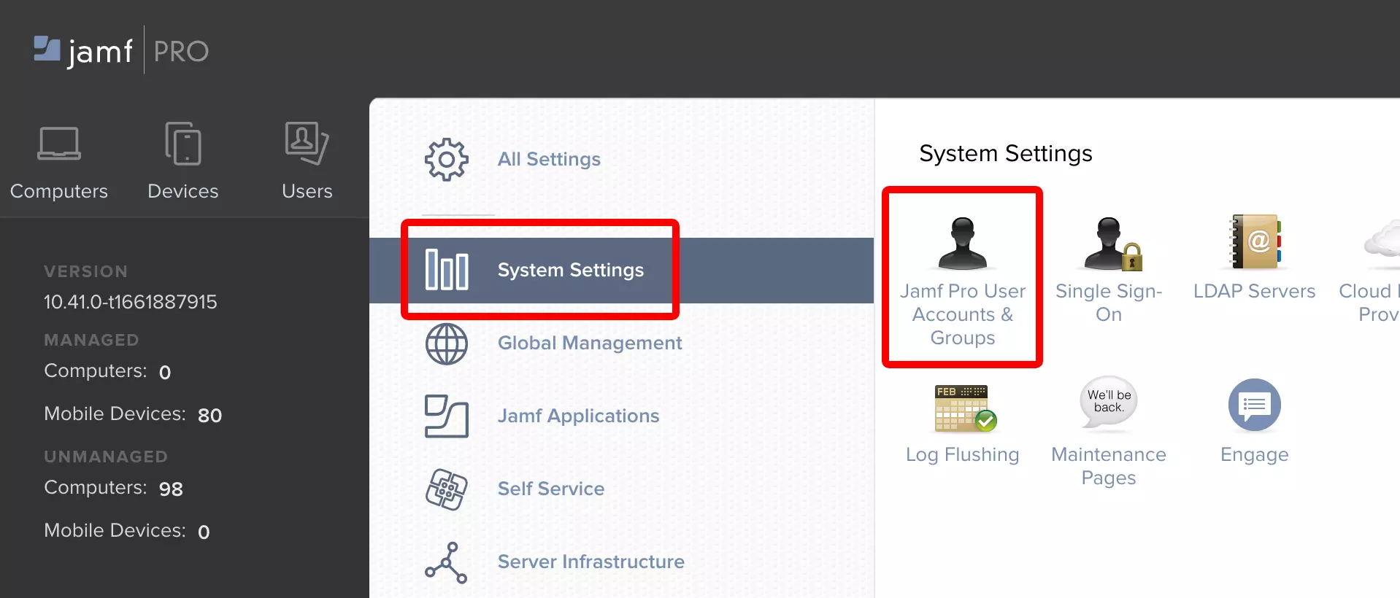Open Jamf Pro User Accounts & Groups icon
This screenshot has height=598, width=1400.
click(963, 243)
